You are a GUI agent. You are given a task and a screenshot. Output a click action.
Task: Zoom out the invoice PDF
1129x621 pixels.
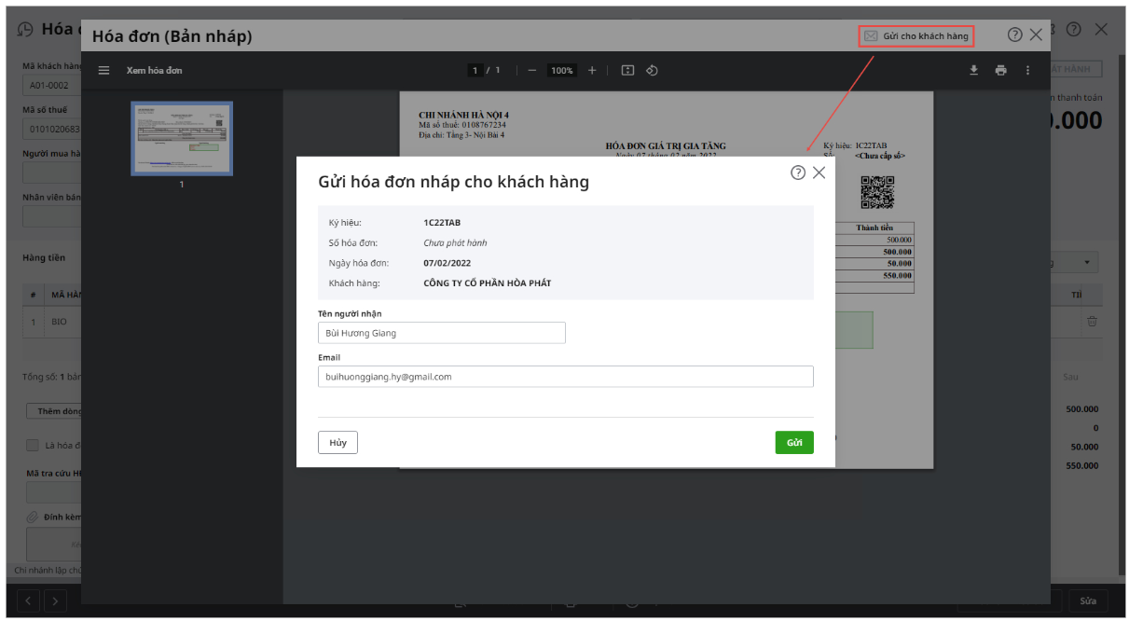531,70
